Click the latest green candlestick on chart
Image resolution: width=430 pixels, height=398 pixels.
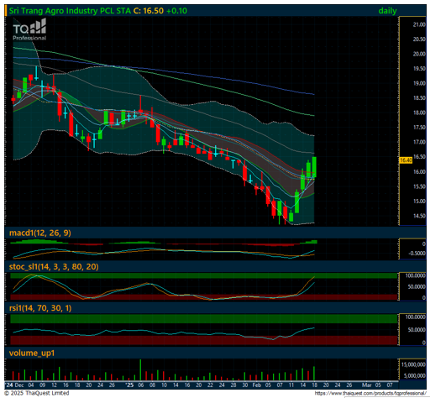pyautogui.click(x=314, y=167)
